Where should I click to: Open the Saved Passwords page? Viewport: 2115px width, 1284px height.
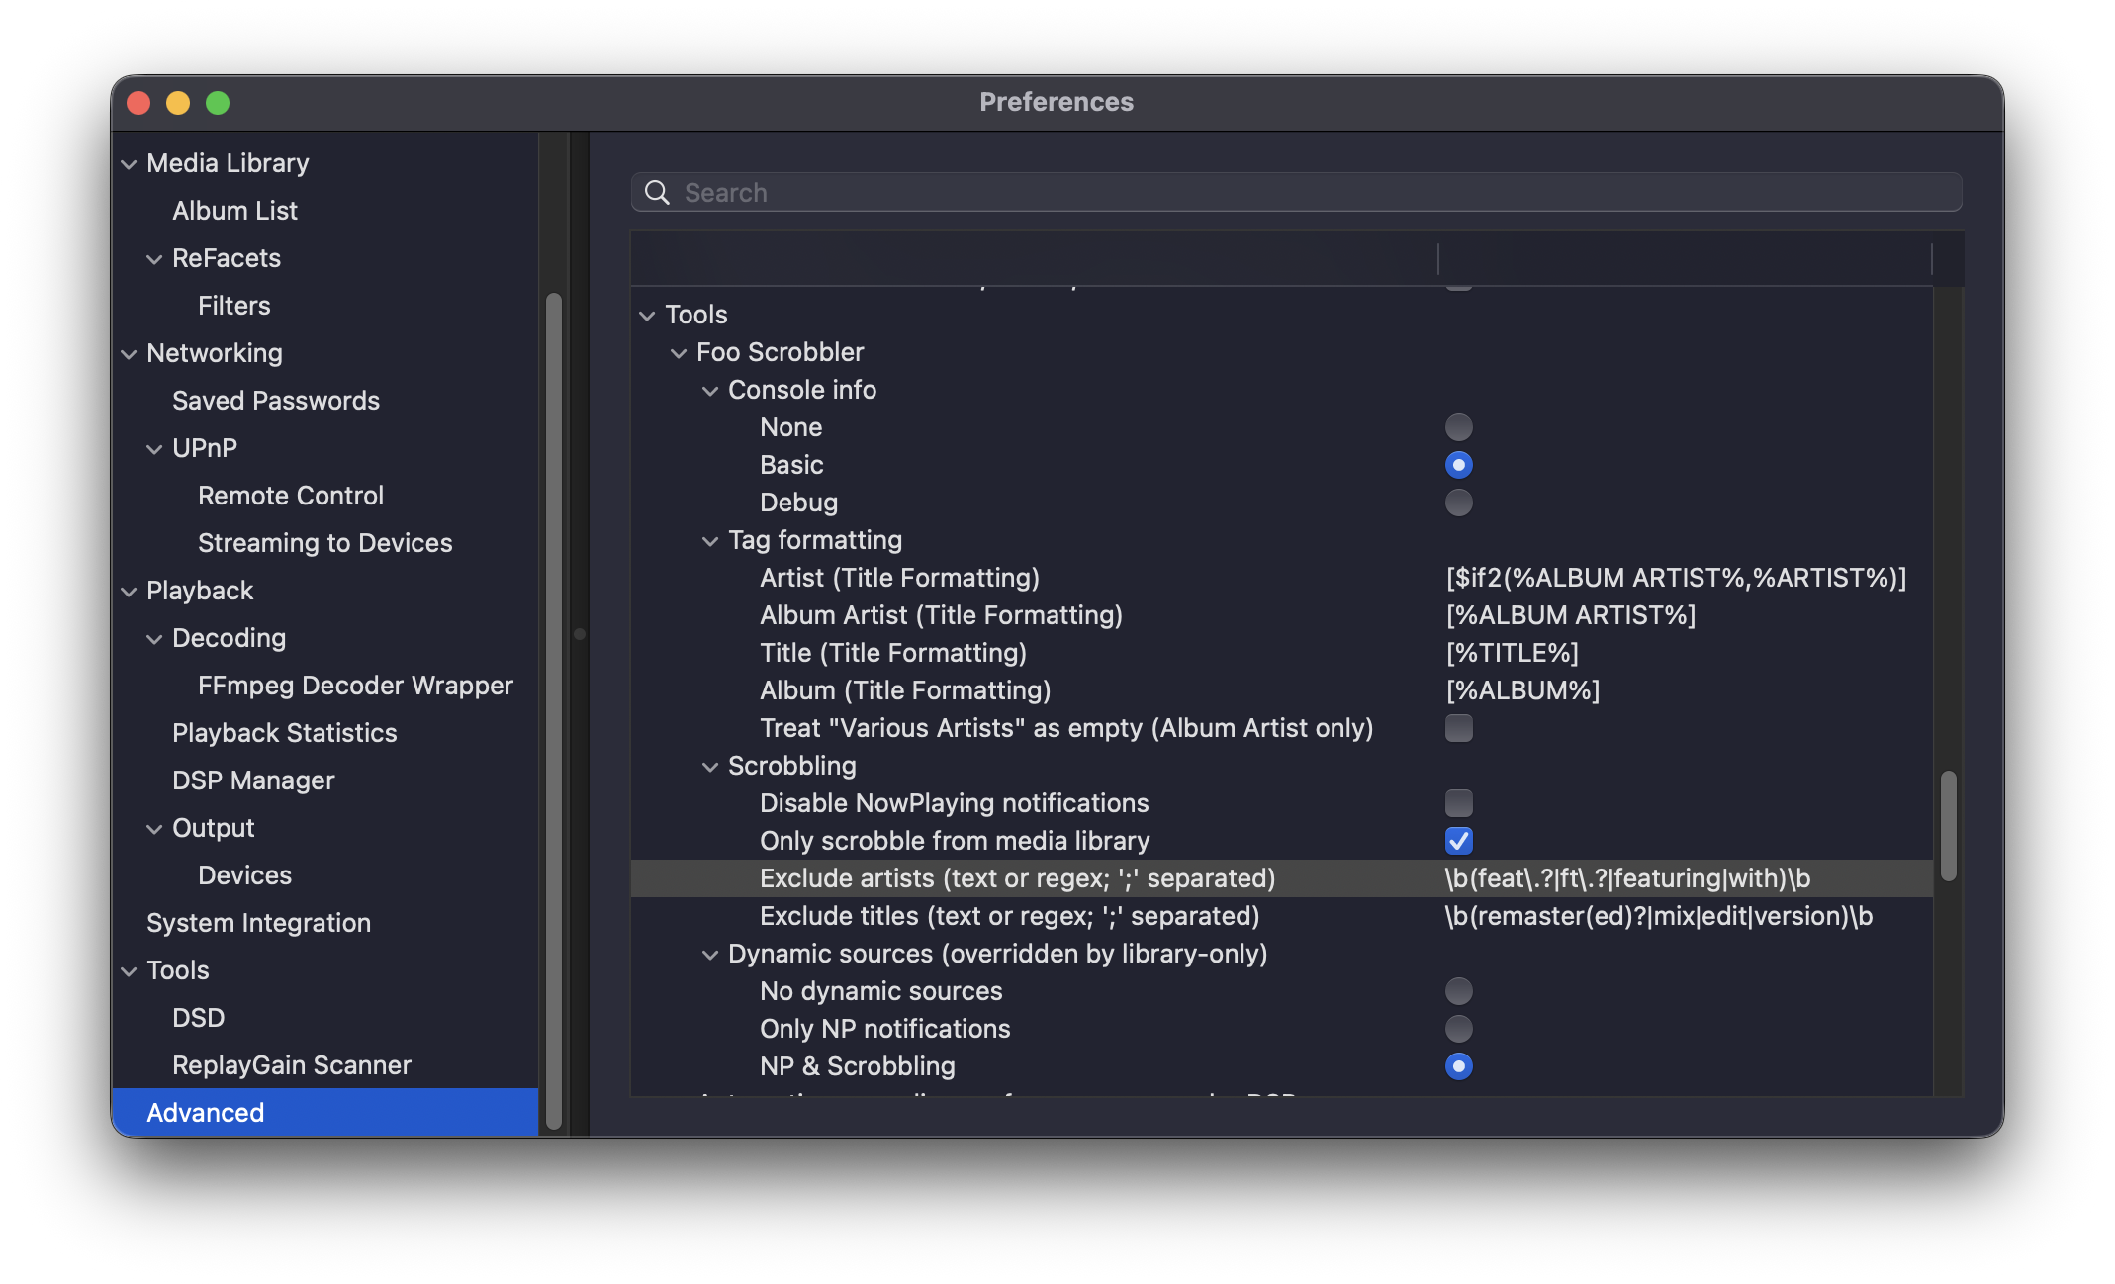pyautogui.click(x=276, y=400)
